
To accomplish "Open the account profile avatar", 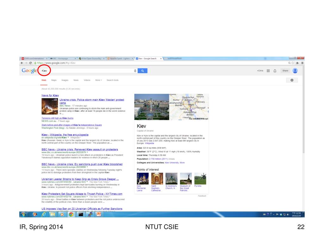I will pyautogui.click(x=295, y=71).
